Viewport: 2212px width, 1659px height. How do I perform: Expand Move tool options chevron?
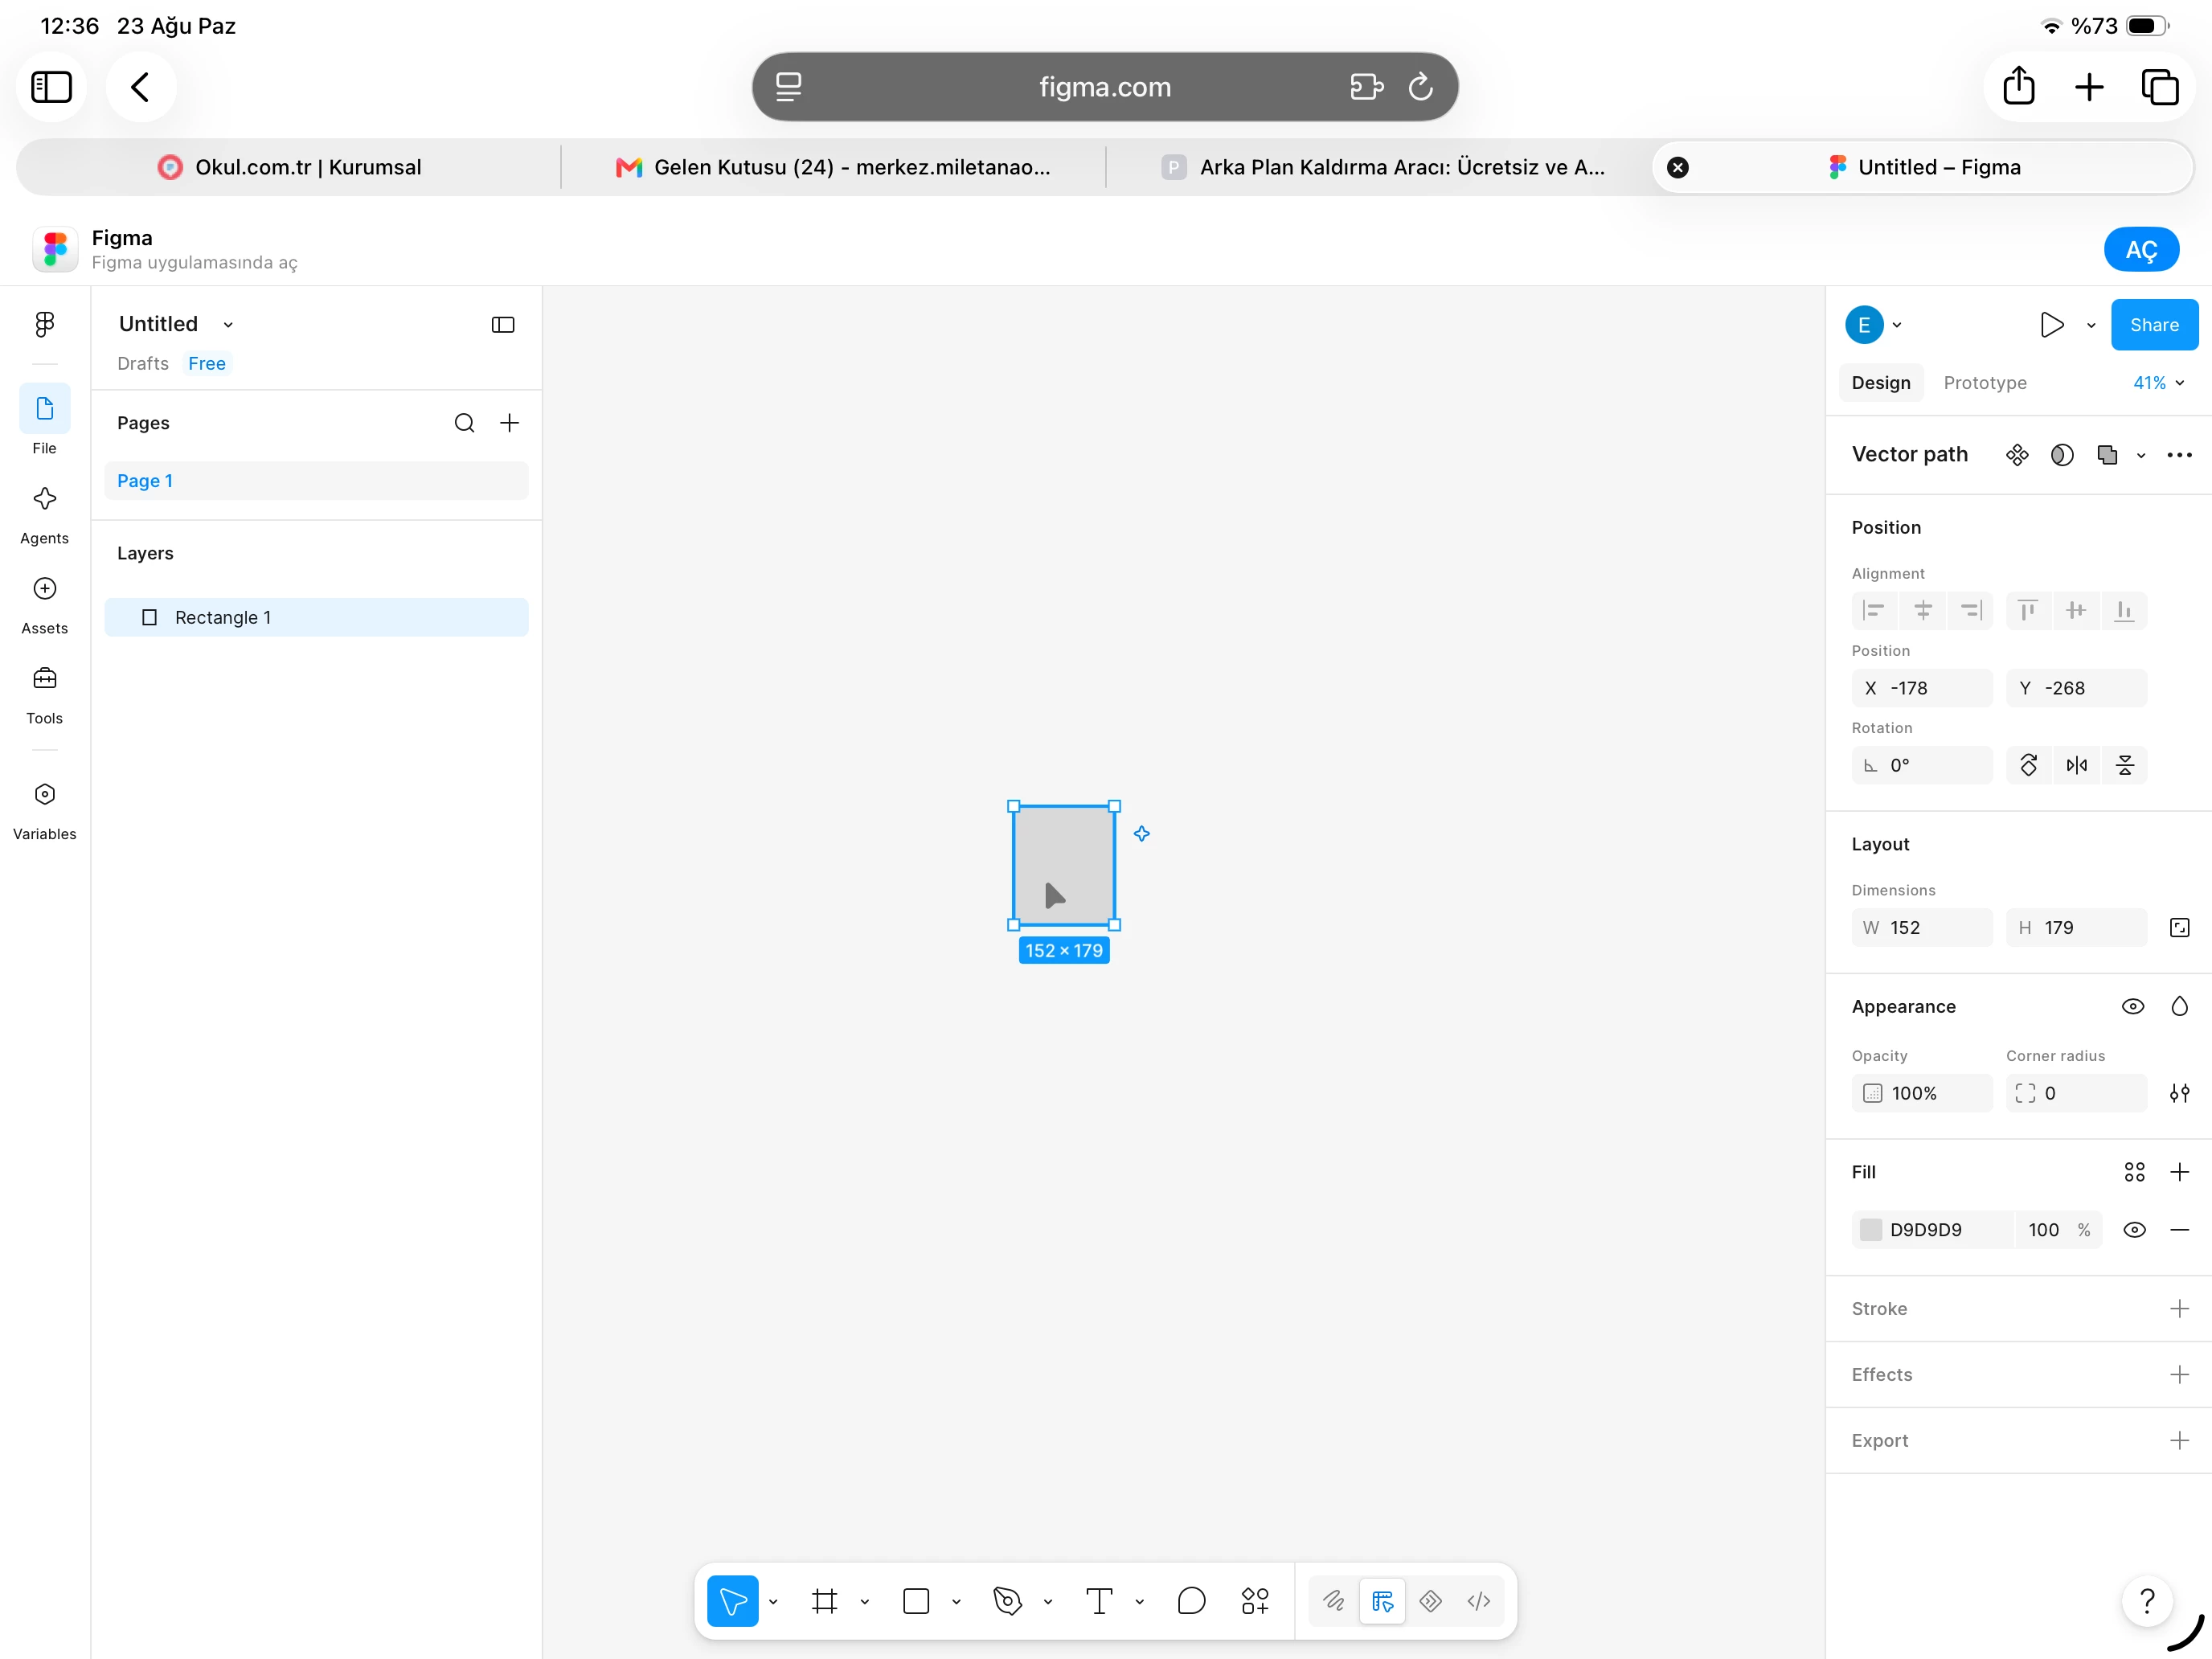point(772,1602)
